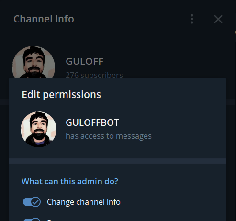Click the 276 subscribers text
Image resolution: width=236 pixels, height=221 pixels.
click(94, 75)
